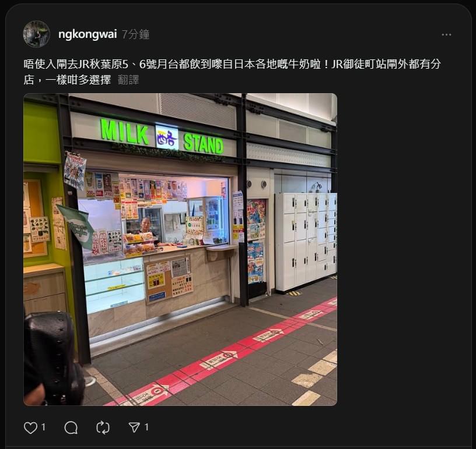Like the post with the heart icon
The height and width of the screenshot is (449, 476).
tap(30, 427)
